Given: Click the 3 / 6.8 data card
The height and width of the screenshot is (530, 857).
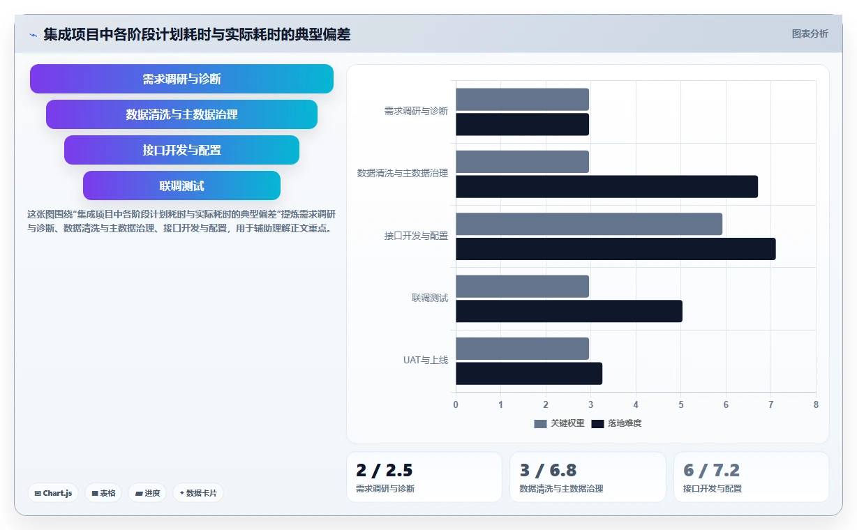Looking at the screenshot, I should click(588, 477).
